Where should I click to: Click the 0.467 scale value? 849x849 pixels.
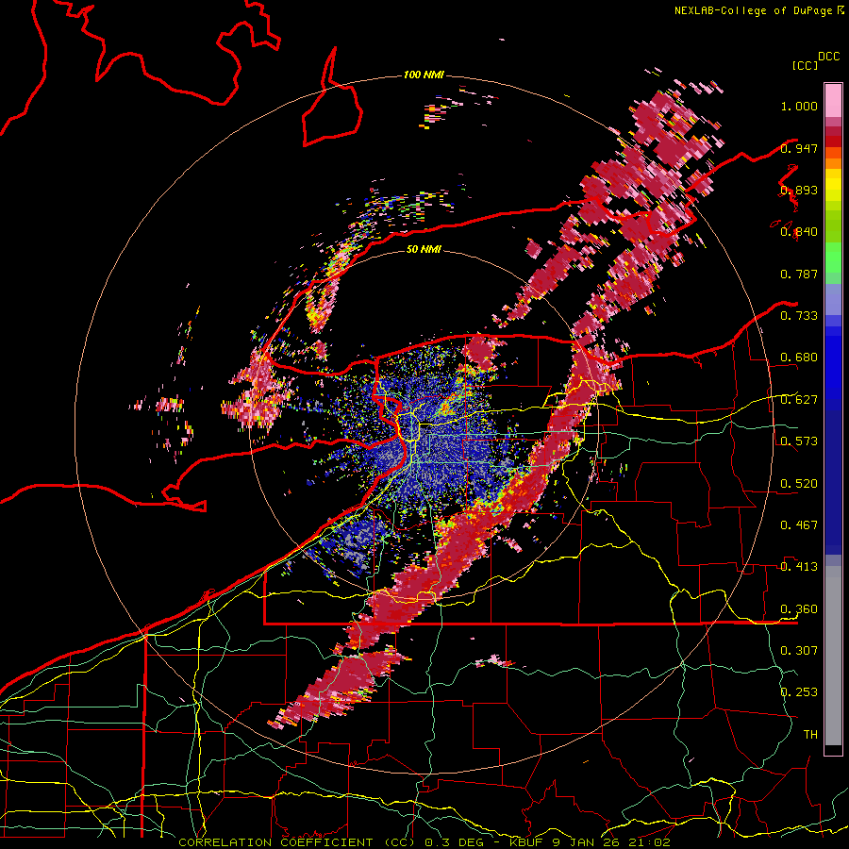[799, 525]
